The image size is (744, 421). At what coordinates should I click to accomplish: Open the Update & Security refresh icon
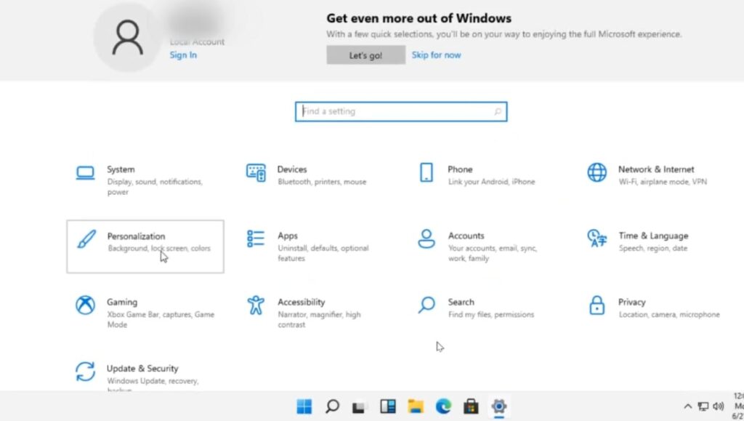[x=86, y=372]
